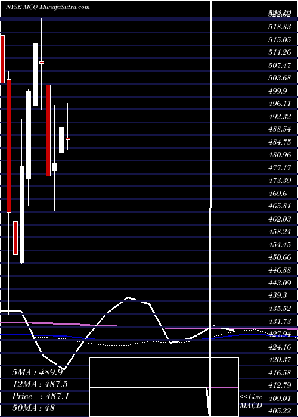The image size is (298, 417).
Task: Click the 446.88 price axis value
Action: 280,270
